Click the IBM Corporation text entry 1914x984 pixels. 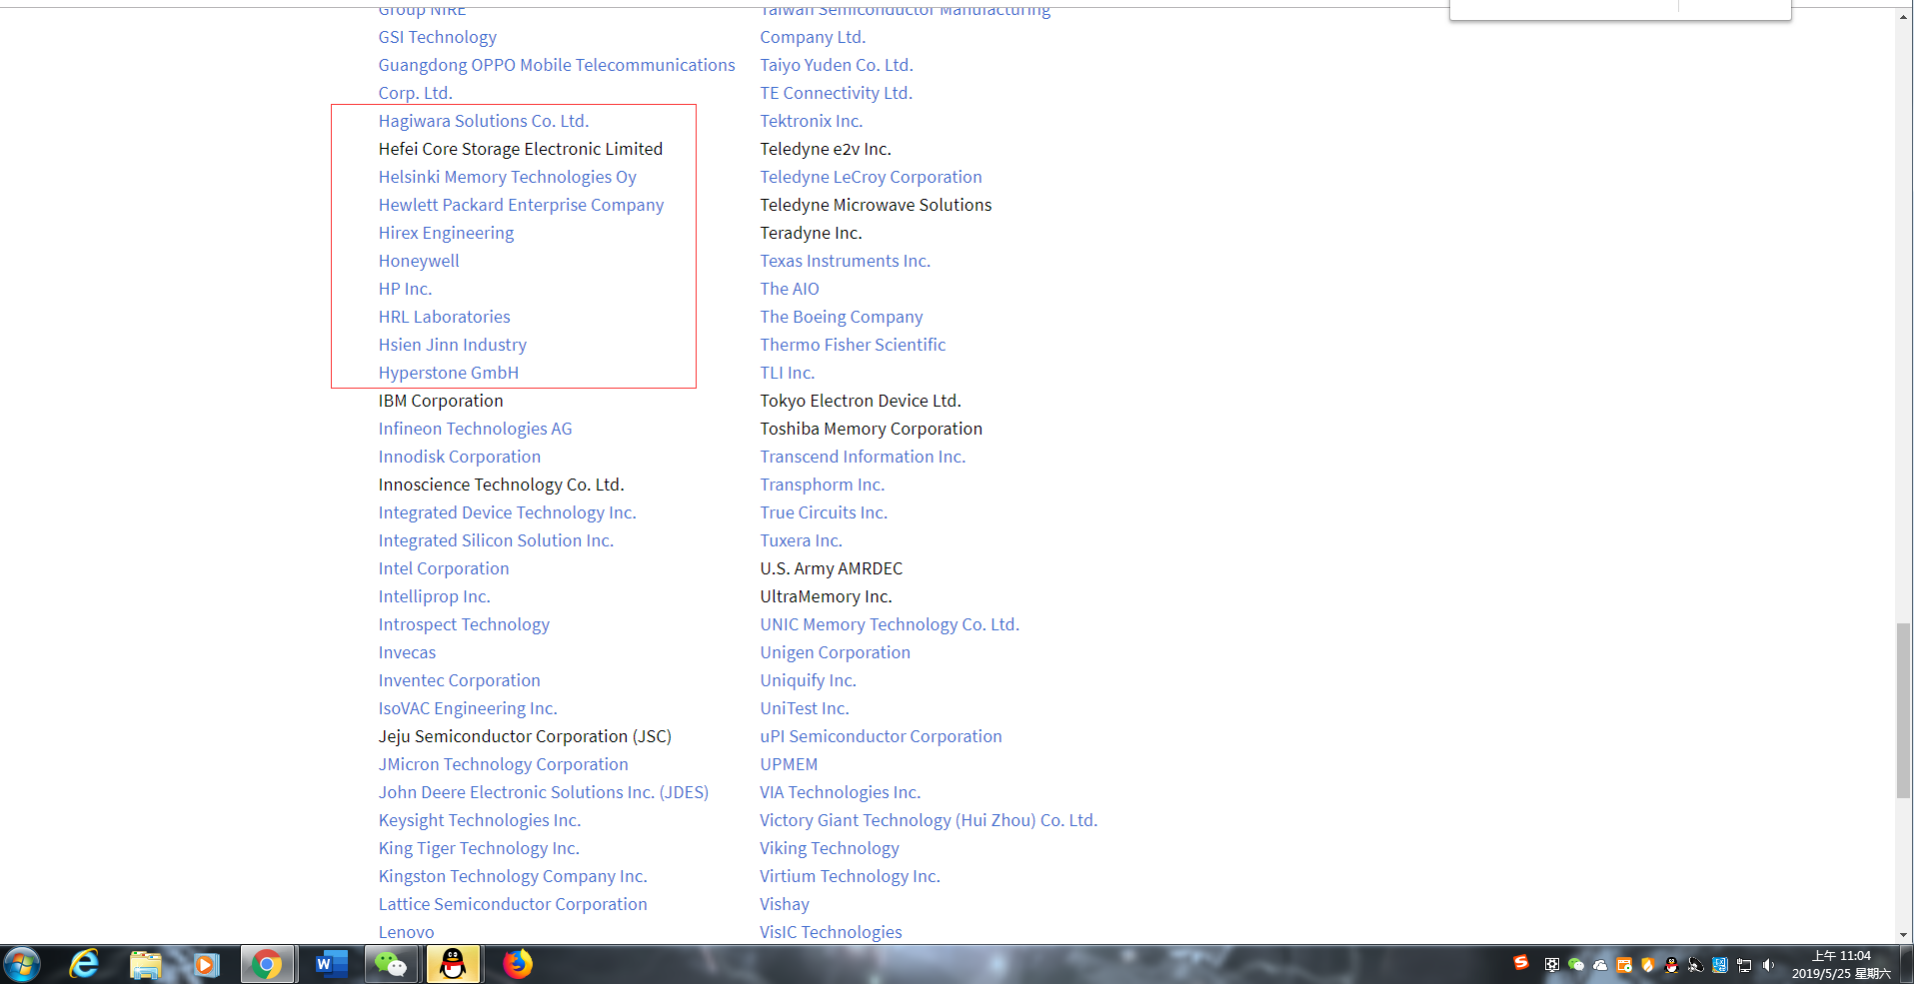441,401
